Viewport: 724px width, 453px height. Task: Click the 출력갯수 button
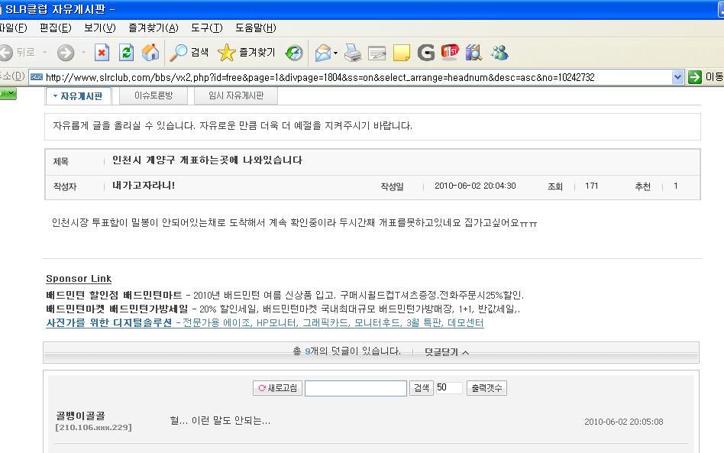point(486,388)
